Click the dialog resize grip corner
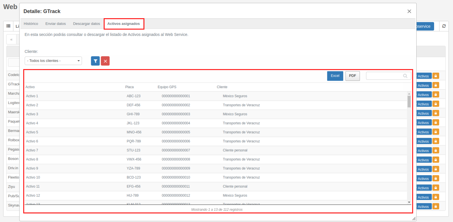The height and width of the screenshot is (222, 453). point(414,218)
